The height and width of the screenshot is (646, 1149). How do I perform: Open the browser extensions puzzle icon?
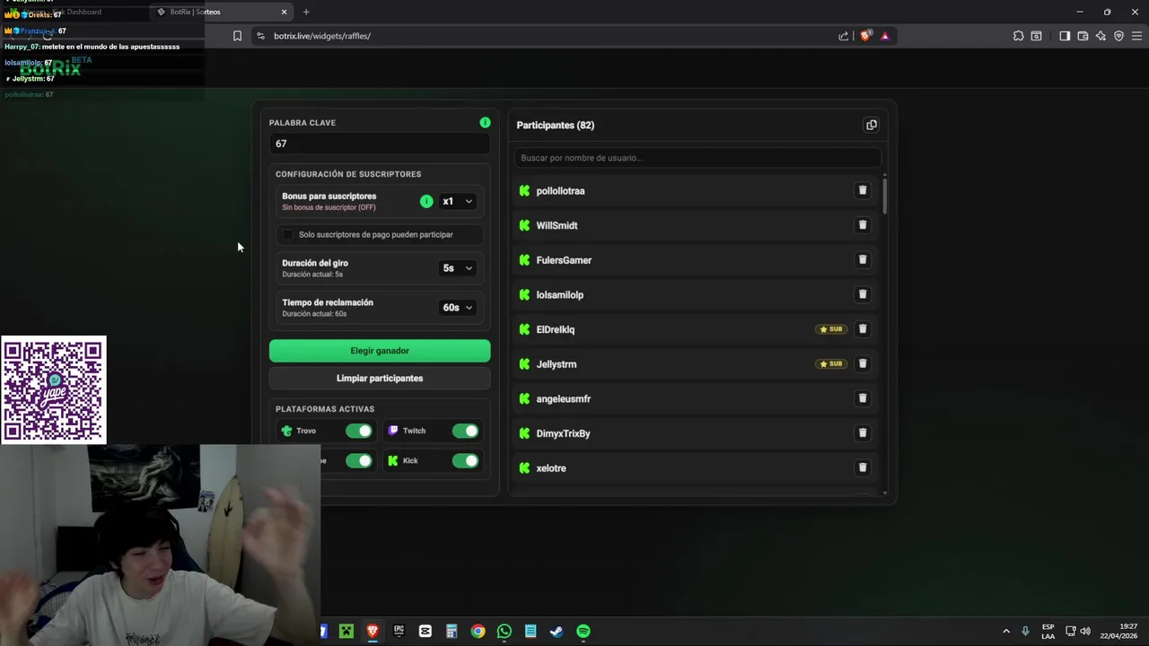pos(1018,36)
